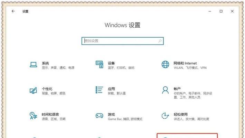The image size is (245, 138).
Task: Open the 系统 laptop icon
Action: (x=34, y=65)
